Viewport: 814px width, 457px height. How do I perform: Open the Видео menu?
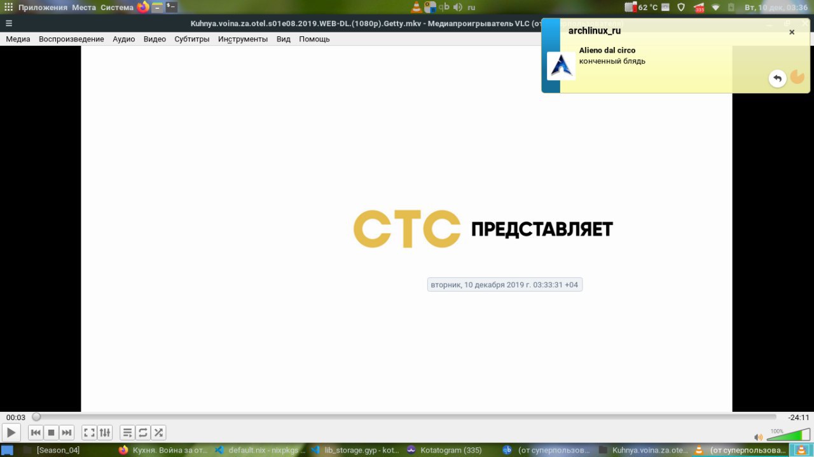tap(155, 39)
